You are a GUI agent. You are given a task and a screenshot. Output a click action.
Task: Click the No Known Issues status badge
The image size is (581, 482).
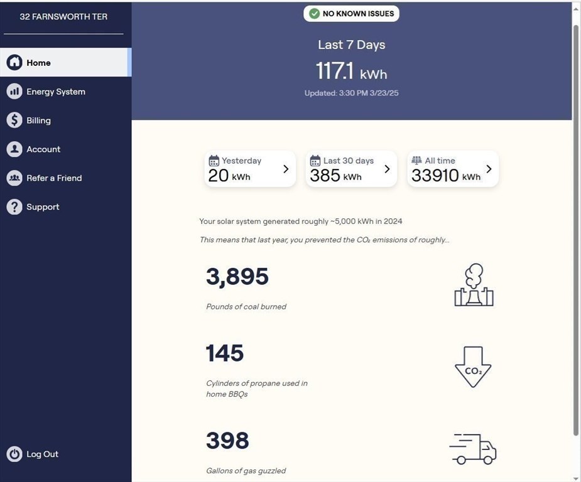(x=351, y=14)
